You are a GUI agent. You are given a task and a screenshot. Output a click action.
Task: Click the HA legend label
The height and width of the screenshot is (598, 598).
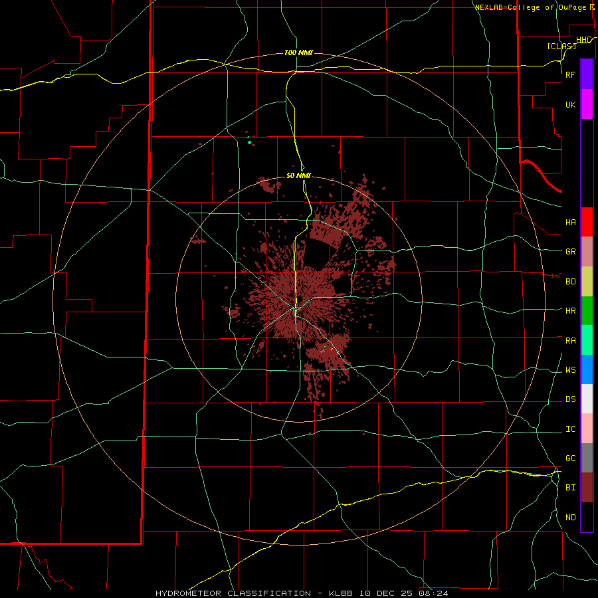pos(570,222)
